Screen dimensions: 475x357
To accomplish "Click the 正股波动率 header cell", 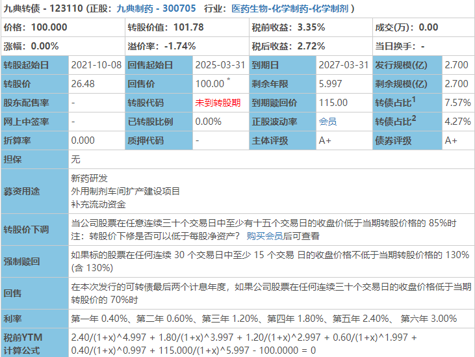I will pos(283,122).
